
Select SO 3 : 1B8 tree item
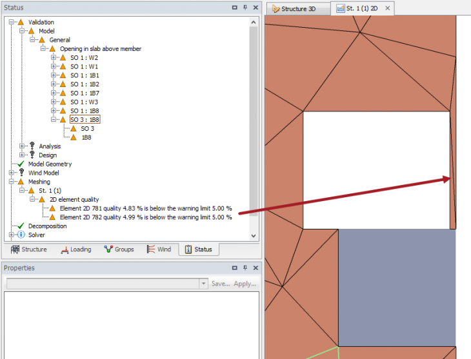coord(85,119)
